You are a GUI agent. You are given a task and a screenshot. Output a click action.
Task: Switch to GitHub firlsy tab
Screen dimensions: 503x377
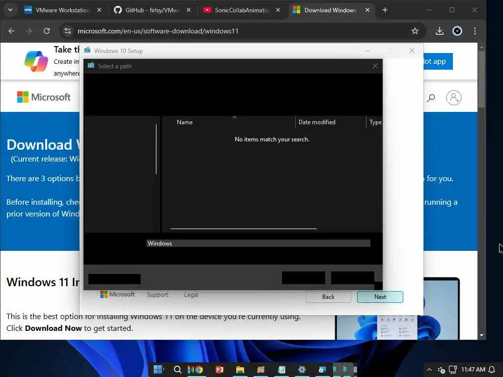click(152, 10)
